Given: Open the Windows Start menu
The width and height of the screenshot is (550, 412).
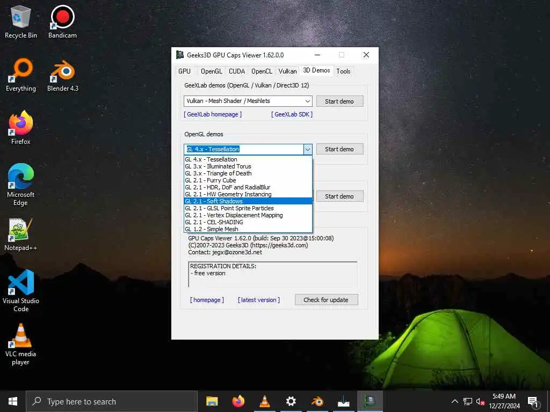Looking at the screenshot, I should [x=13, y=401].
